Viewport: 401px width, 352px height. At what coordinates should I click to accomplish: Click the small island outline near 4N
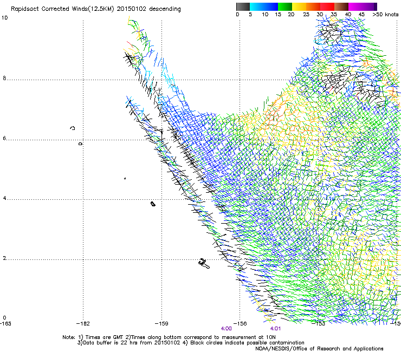[x=153, y=204]
